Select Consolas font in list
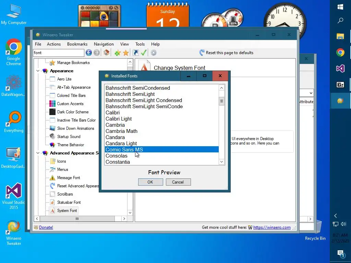Image resolution: width=351 pixels, height=263 pixels. coord(162,156)
